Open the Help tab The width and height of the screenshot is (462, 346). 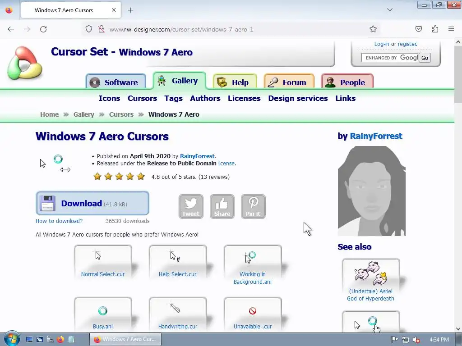point(235,82)
